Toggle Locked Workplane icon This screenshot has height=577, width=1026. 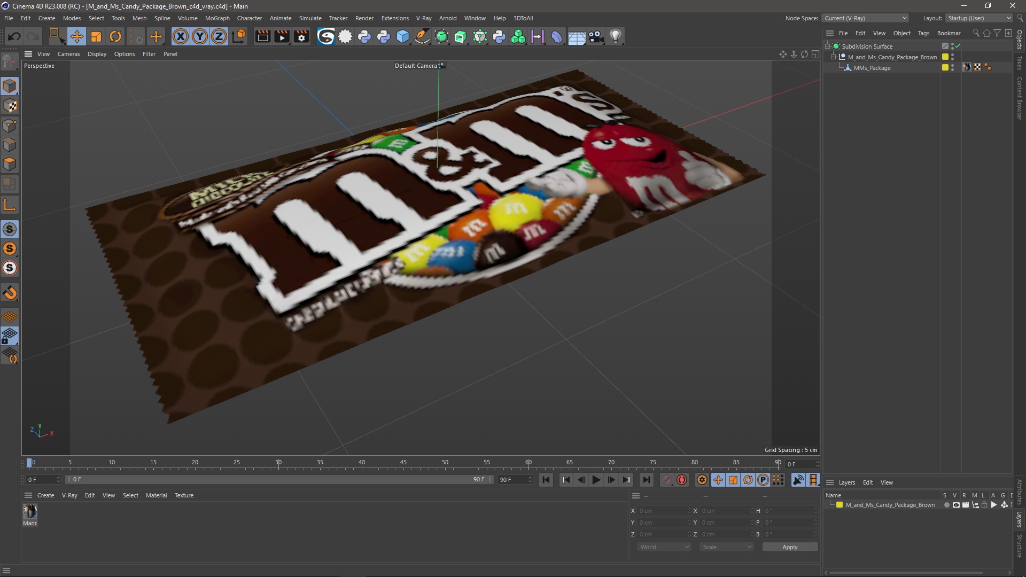coord(10,336)
